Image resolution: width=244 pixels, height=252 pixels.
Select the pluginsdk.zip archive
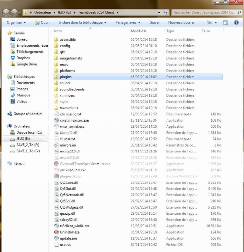point(70,176)
